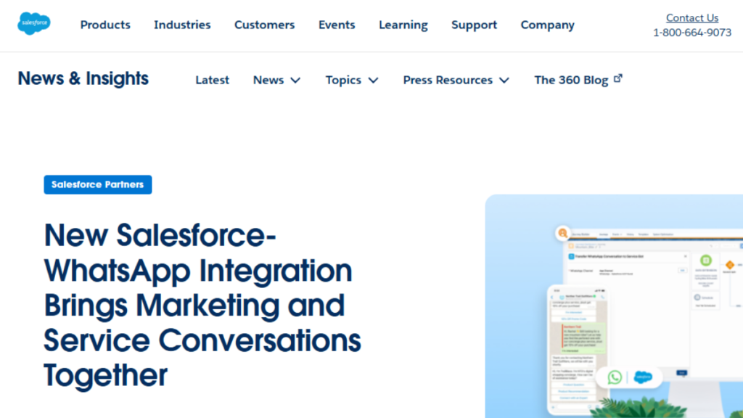This screenshot has height=418, width=743.
Task: Click the Contact Us link
Action: tap(692, 17)
